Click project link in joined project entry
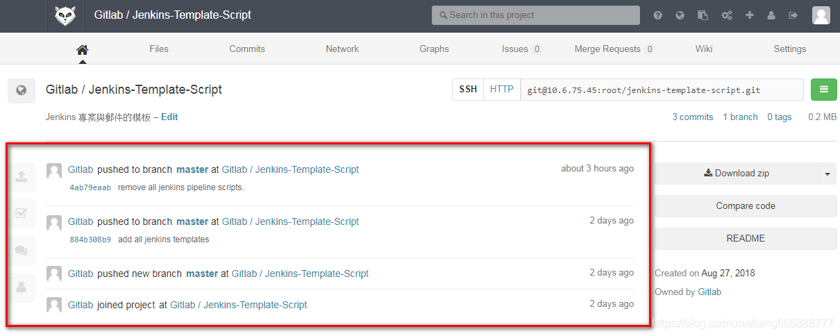This screenshot has height=336, width=840. [239, 305]
